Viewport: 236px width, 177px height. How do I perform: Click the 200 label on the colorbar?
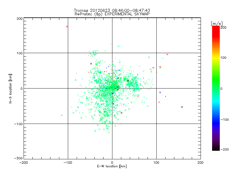point(223,27)
